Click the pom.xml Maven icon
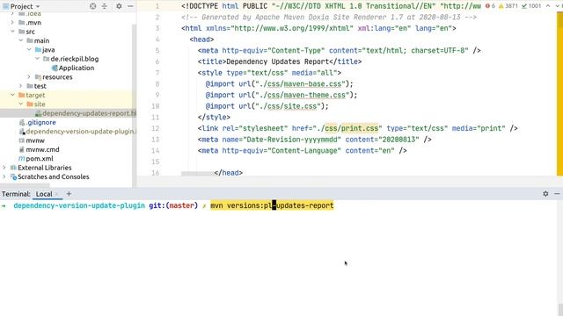 (21, 158)
